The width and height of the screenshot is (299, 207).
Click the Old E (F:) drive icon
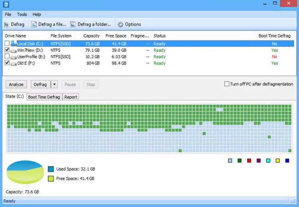[14, 63]
